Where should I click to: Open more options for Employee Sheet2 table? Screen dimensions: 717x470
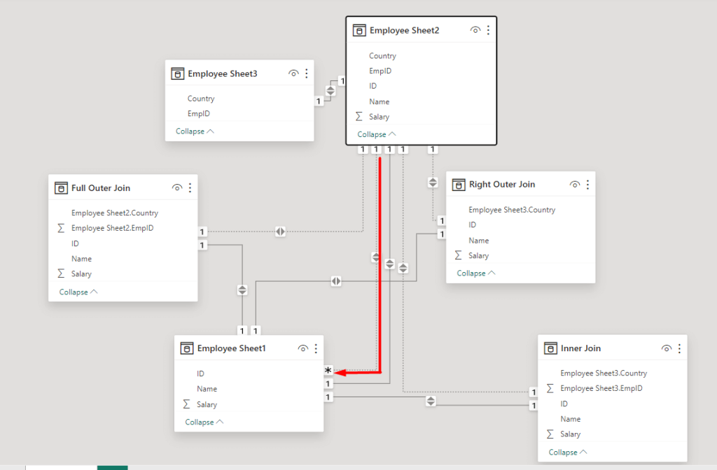[488, 30]
